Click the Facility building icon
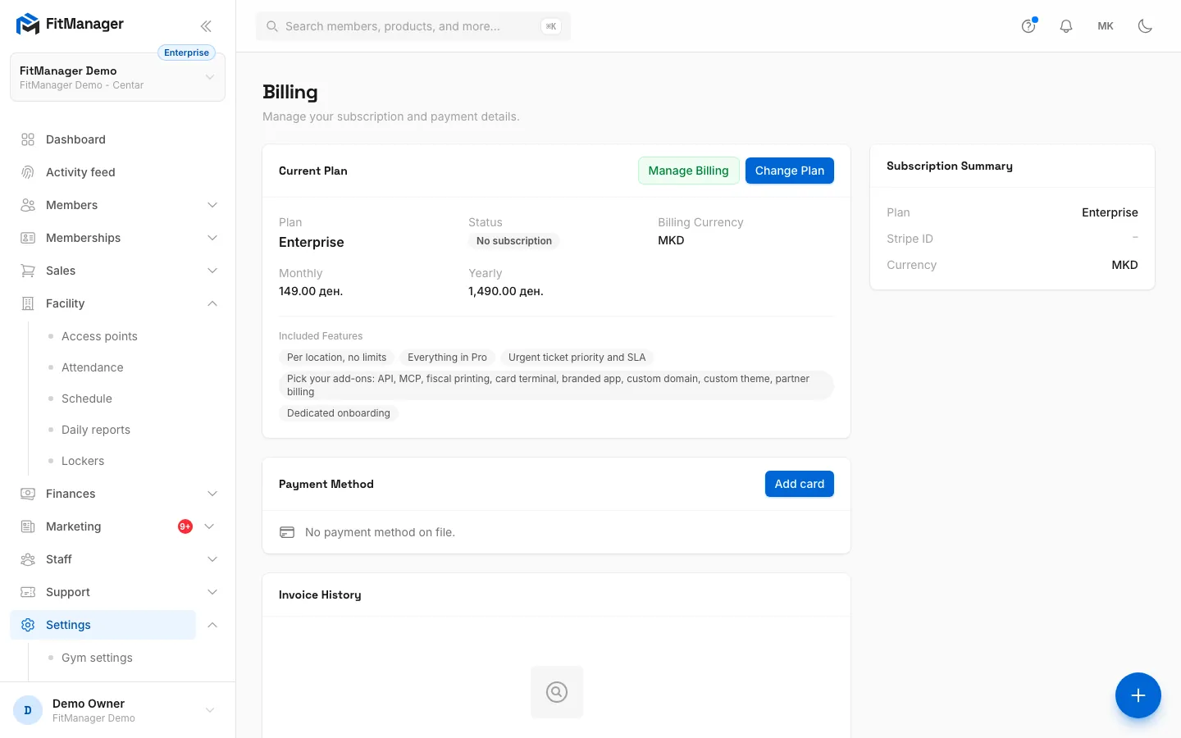 [28, 303]
